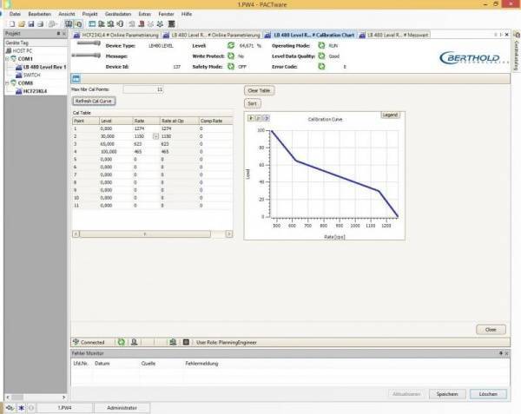This screenshot has height=414, width=521.
Task: Select LB 480 Level Rev 1 device in tree
Action: point(43,67)
